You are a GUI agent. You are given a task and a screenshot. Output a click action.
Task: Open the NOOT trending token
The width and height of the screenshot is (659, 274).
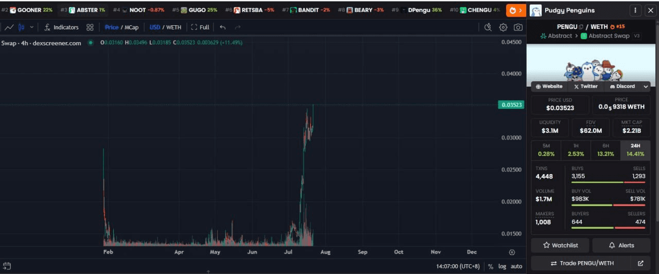click(x=138, y=10)
